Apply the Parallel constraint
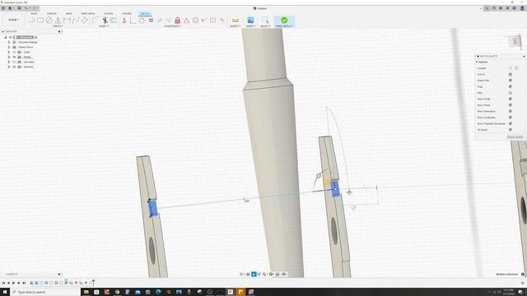The image size is (527, 296). (x=160, y=21)
